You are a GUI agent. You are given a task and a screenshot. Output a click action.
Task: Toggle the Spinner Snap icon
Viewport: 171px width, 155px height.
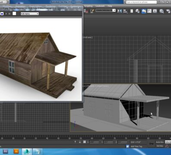86,11
